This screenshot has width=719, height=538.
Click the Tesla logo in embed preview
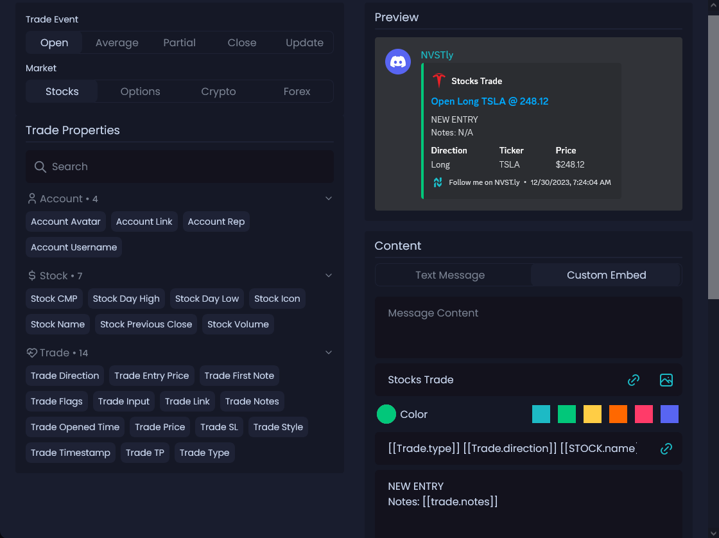coord(439,80)
